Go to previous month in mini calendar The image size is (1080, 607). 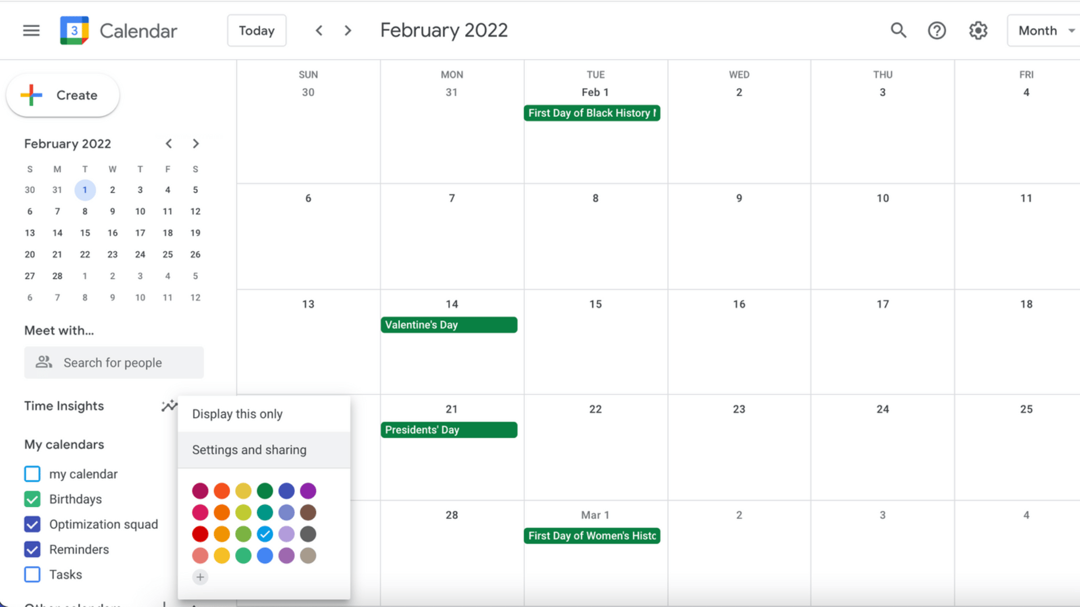tap(168, 143)
